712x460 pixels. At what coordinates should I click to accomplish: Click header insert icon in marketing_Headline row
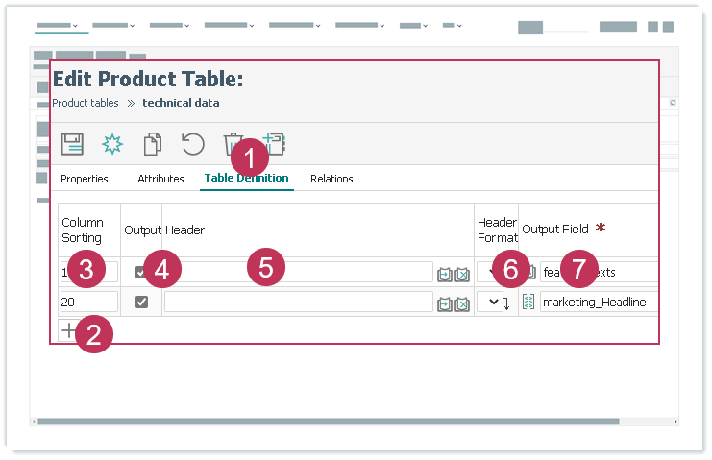(444, 303)
